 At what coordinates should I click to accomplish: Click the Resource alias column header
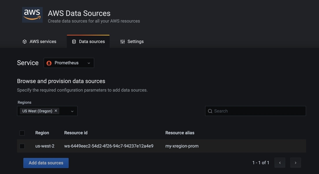point(180,133)
